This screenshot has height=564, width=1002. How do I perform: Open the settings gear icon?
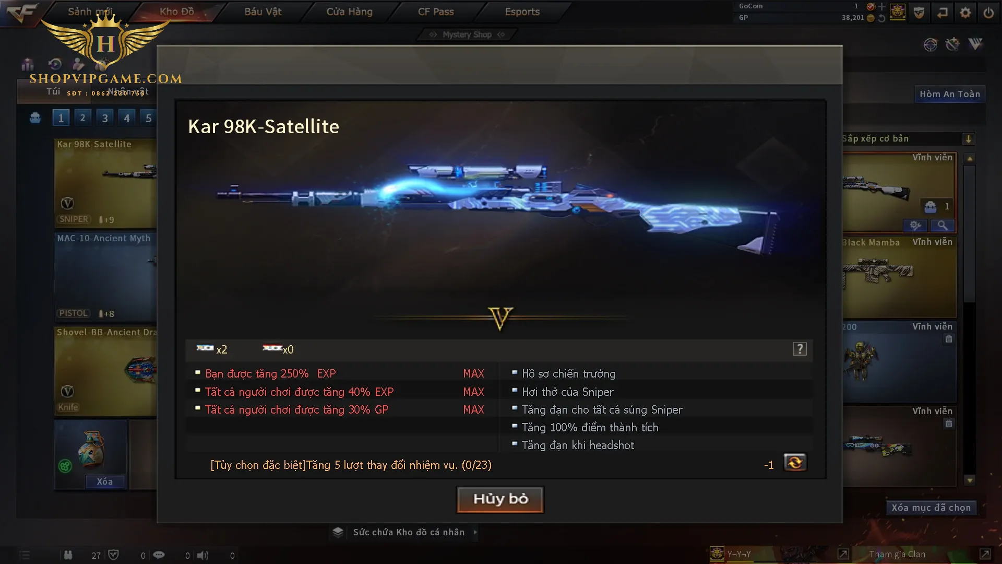coord(965,13)
